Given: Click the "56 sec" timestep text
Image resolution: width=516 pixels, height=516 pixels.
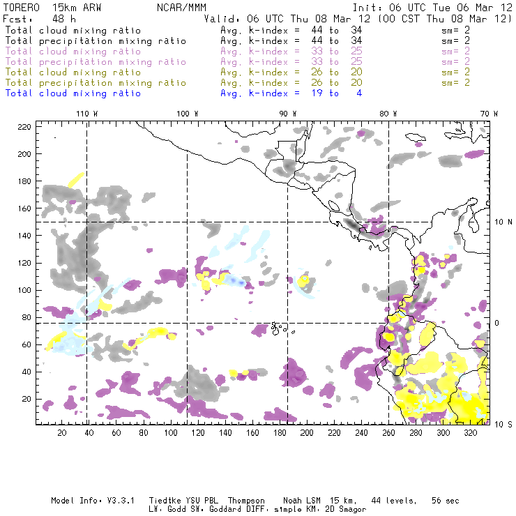Looking at the screenshot, I should [446, 501].
